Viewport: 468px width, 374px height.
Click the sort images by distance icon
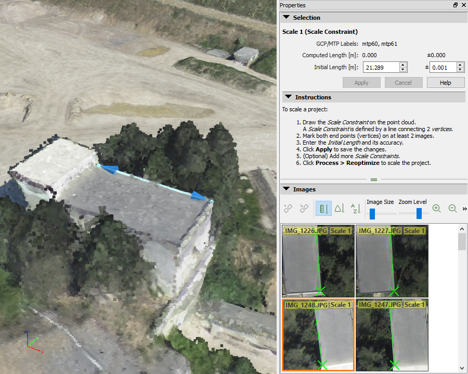click(x=323, y=209)
